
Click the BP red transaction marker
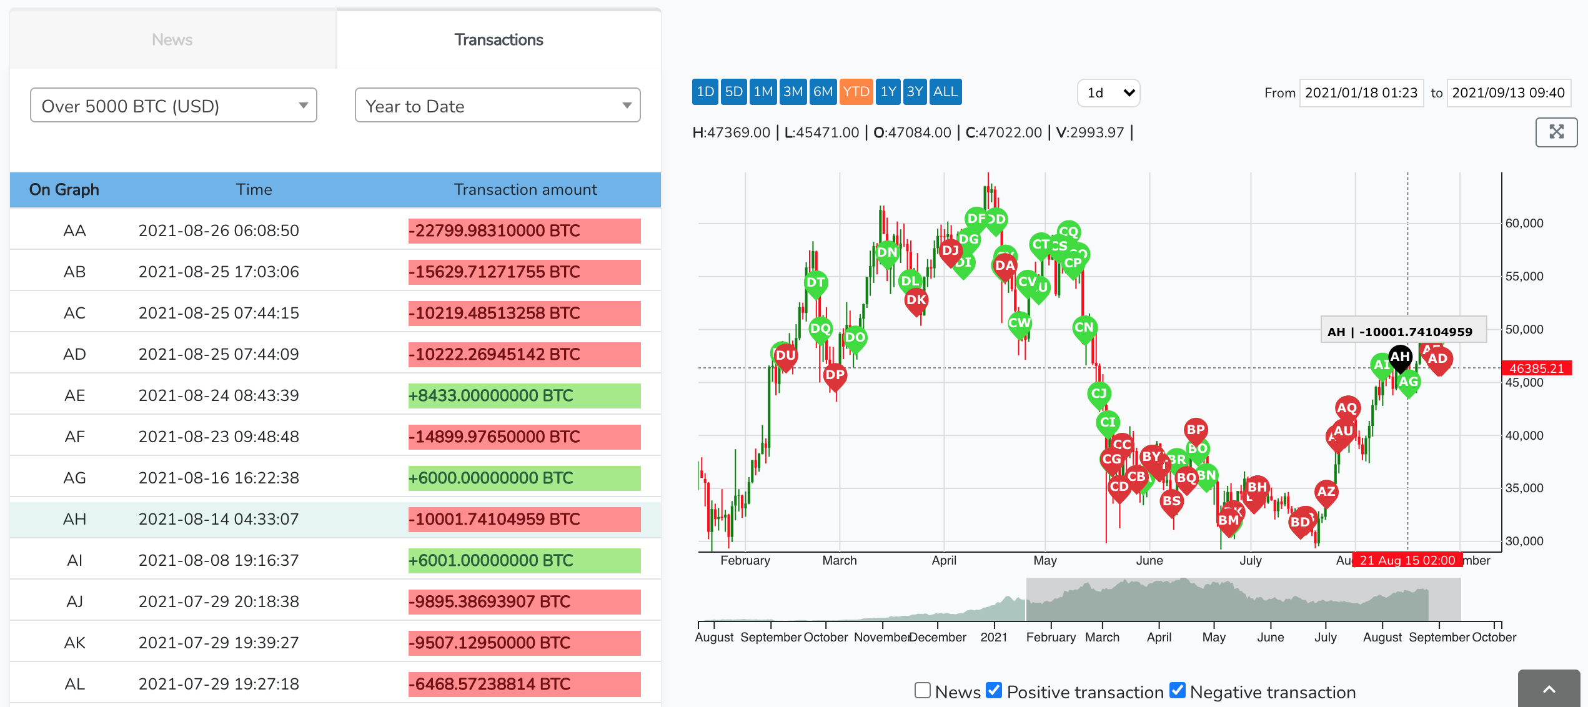[1195, 430]
